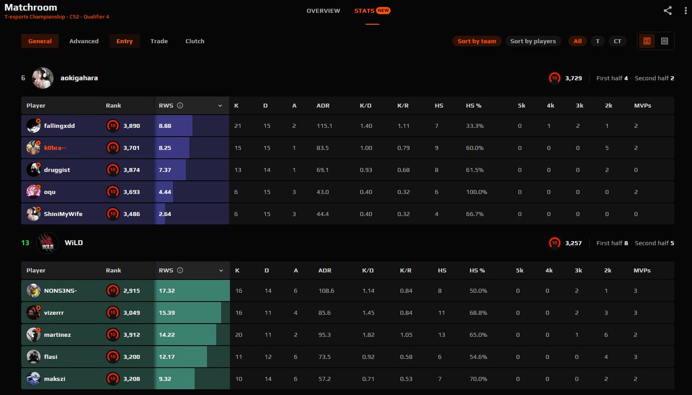This screenshot has width=692, height=395.
Task: Switch to the grid table view icon
Action: coord(664,41)
